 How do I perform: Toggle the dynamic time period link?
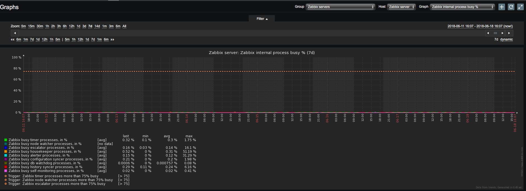pos(506,39)
